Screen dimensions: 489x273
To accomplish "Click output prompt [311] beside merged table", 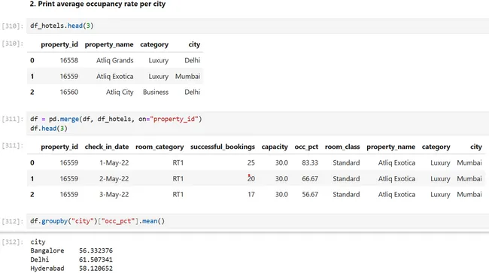I will [x=13, y=146].
